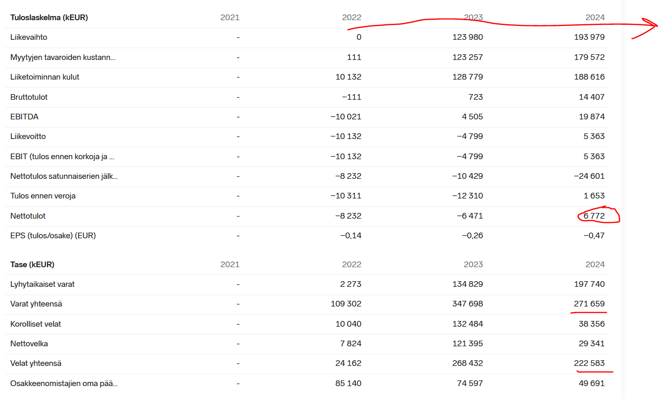Viewport: 658px width, 399px height.
Task: Click the "Liikevaihto" row label
Action: tap(29, 37)
